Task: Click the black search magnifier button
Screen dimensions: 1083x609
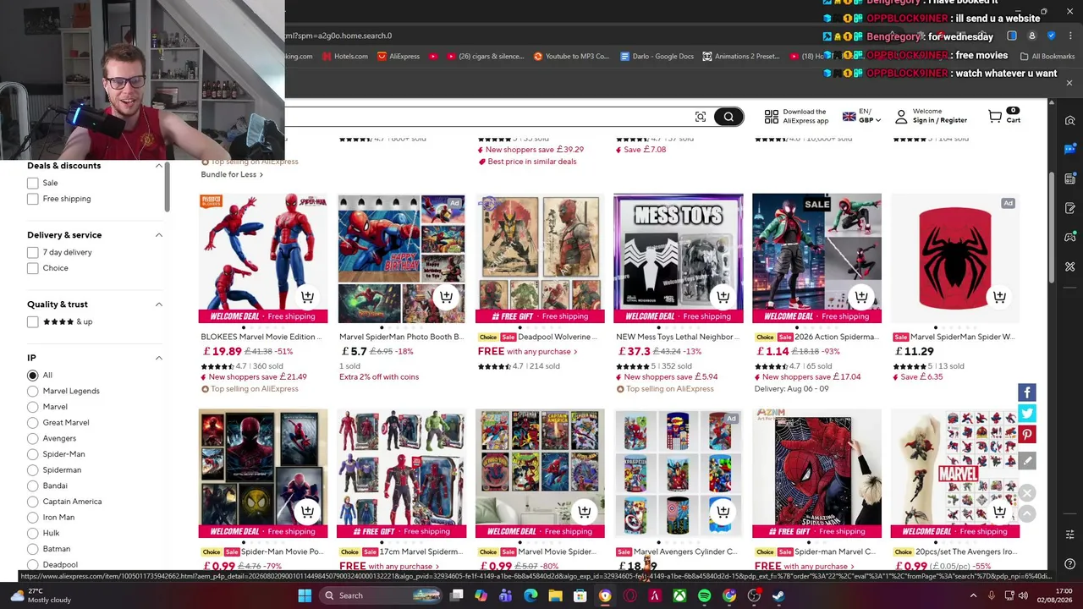Action: pyautogui.click(x=728, y=117)
